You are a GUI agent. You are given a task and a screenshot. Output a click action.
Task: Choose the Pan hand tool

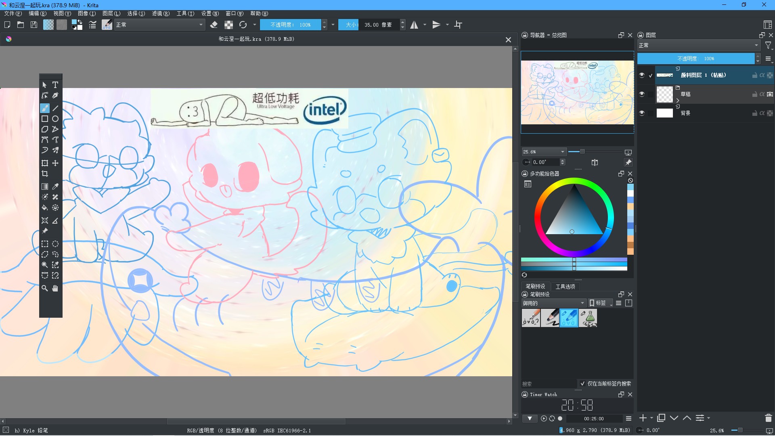tap(55, 288)
